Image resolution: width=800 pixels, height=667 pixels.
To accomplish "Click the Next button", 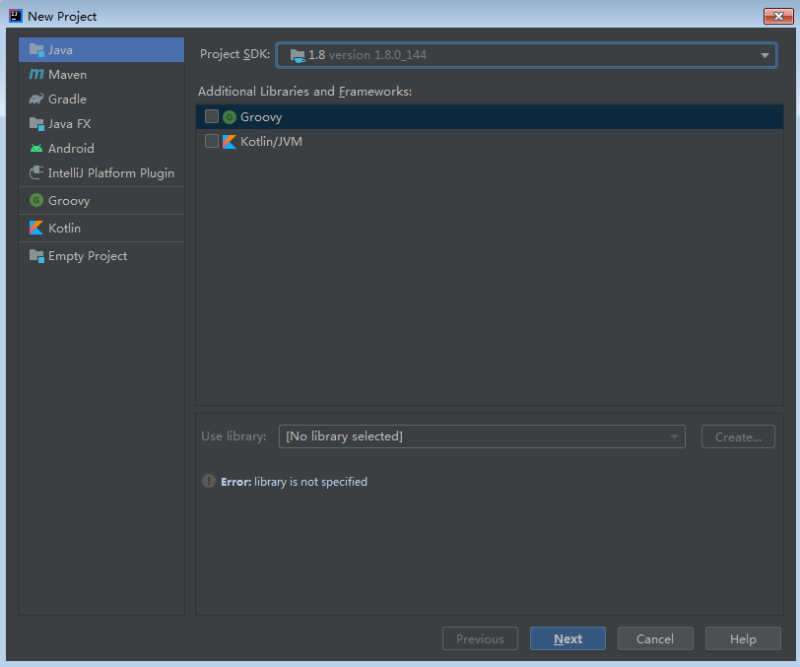I will click(x=567, y=638).
